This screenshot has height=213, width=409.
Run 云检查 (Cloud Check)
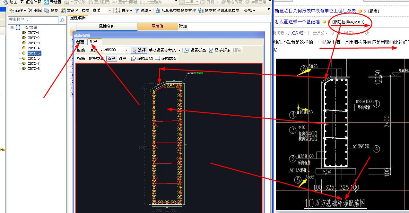53,2
